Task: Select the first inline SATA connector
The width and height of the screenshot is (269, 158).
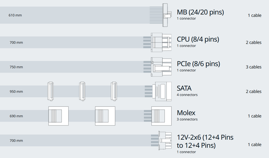Action: [x=50, y=91]
